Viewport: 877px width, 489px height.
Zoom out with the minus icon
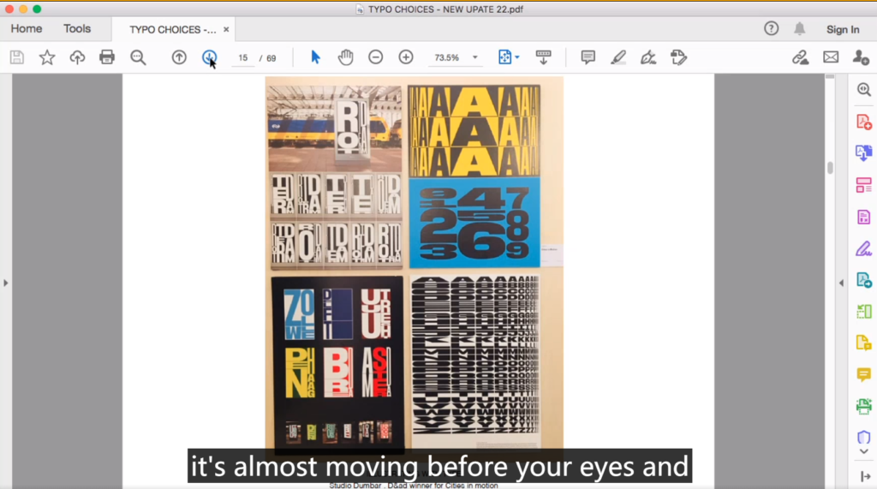coord(376,57)
